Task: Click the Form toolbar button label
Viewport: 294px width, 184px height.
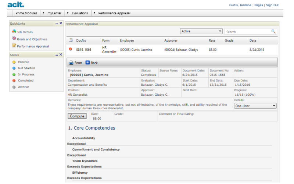Action: pos(78,63)
